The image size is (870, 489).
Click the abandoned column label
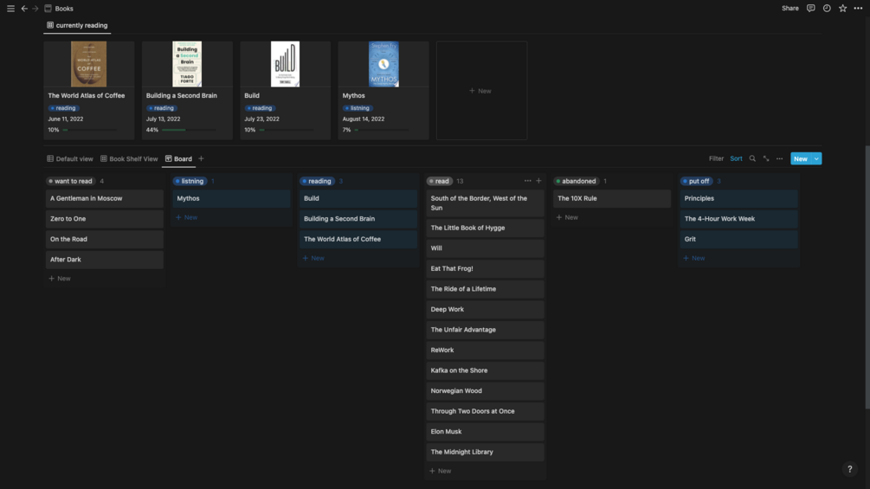pyautogui.click(x=576, y=181)
